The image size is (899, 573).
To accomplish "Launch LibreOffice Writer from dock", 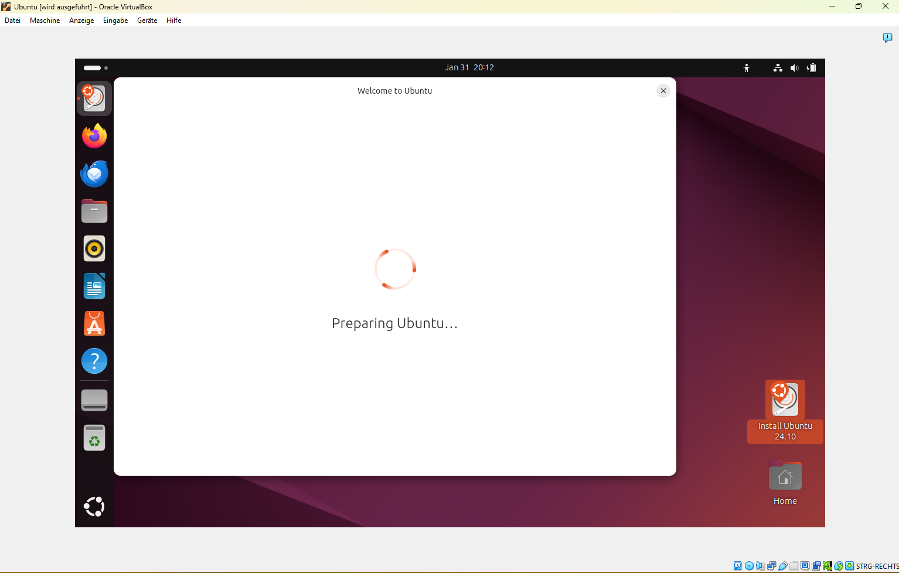I will point(94,286).
